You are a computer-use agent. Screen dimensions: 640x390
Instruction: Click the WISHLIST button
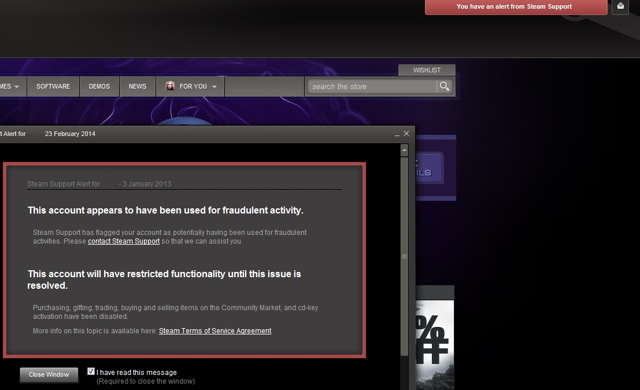(x=427, y=70)
